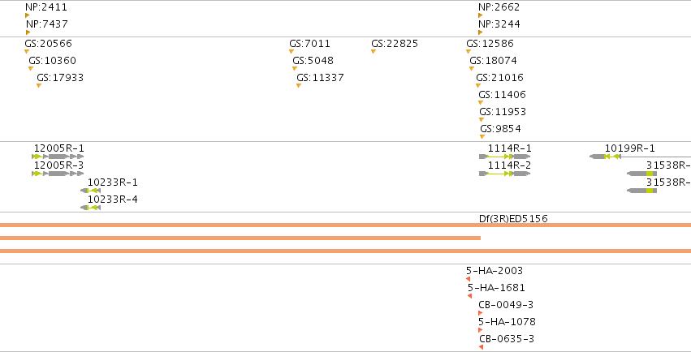The image size is (691, 352).
Task: Click the triangle marker under GS:7011
Action: point(292,51)
